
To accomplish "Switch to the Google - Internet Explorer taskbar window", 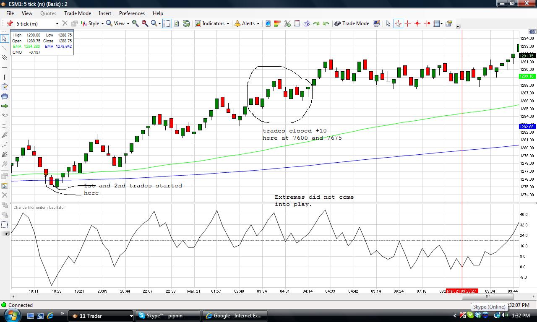I will 235,316.
